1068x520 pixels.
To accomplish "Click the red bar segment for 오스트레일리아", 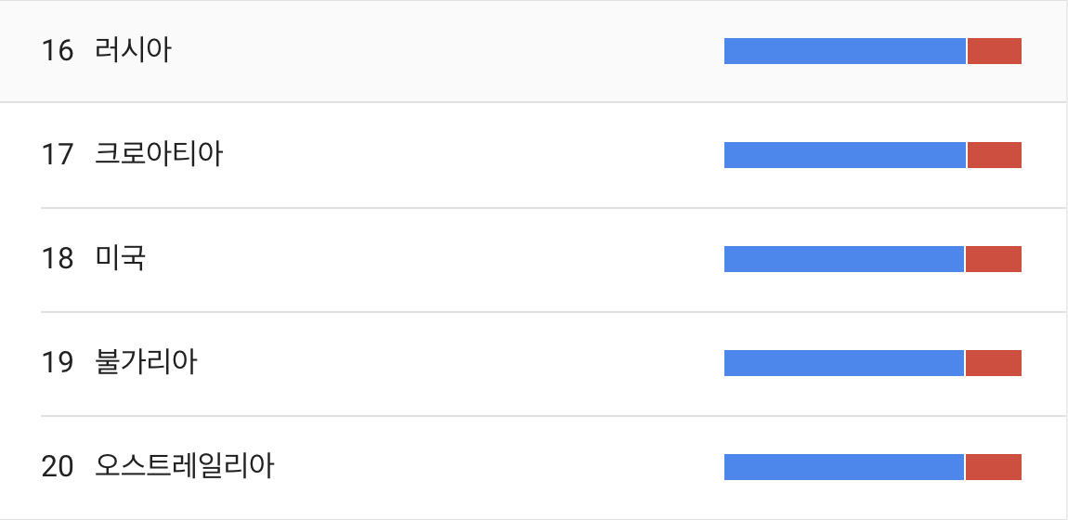I will pyautogui.click(x=994, y=467).
